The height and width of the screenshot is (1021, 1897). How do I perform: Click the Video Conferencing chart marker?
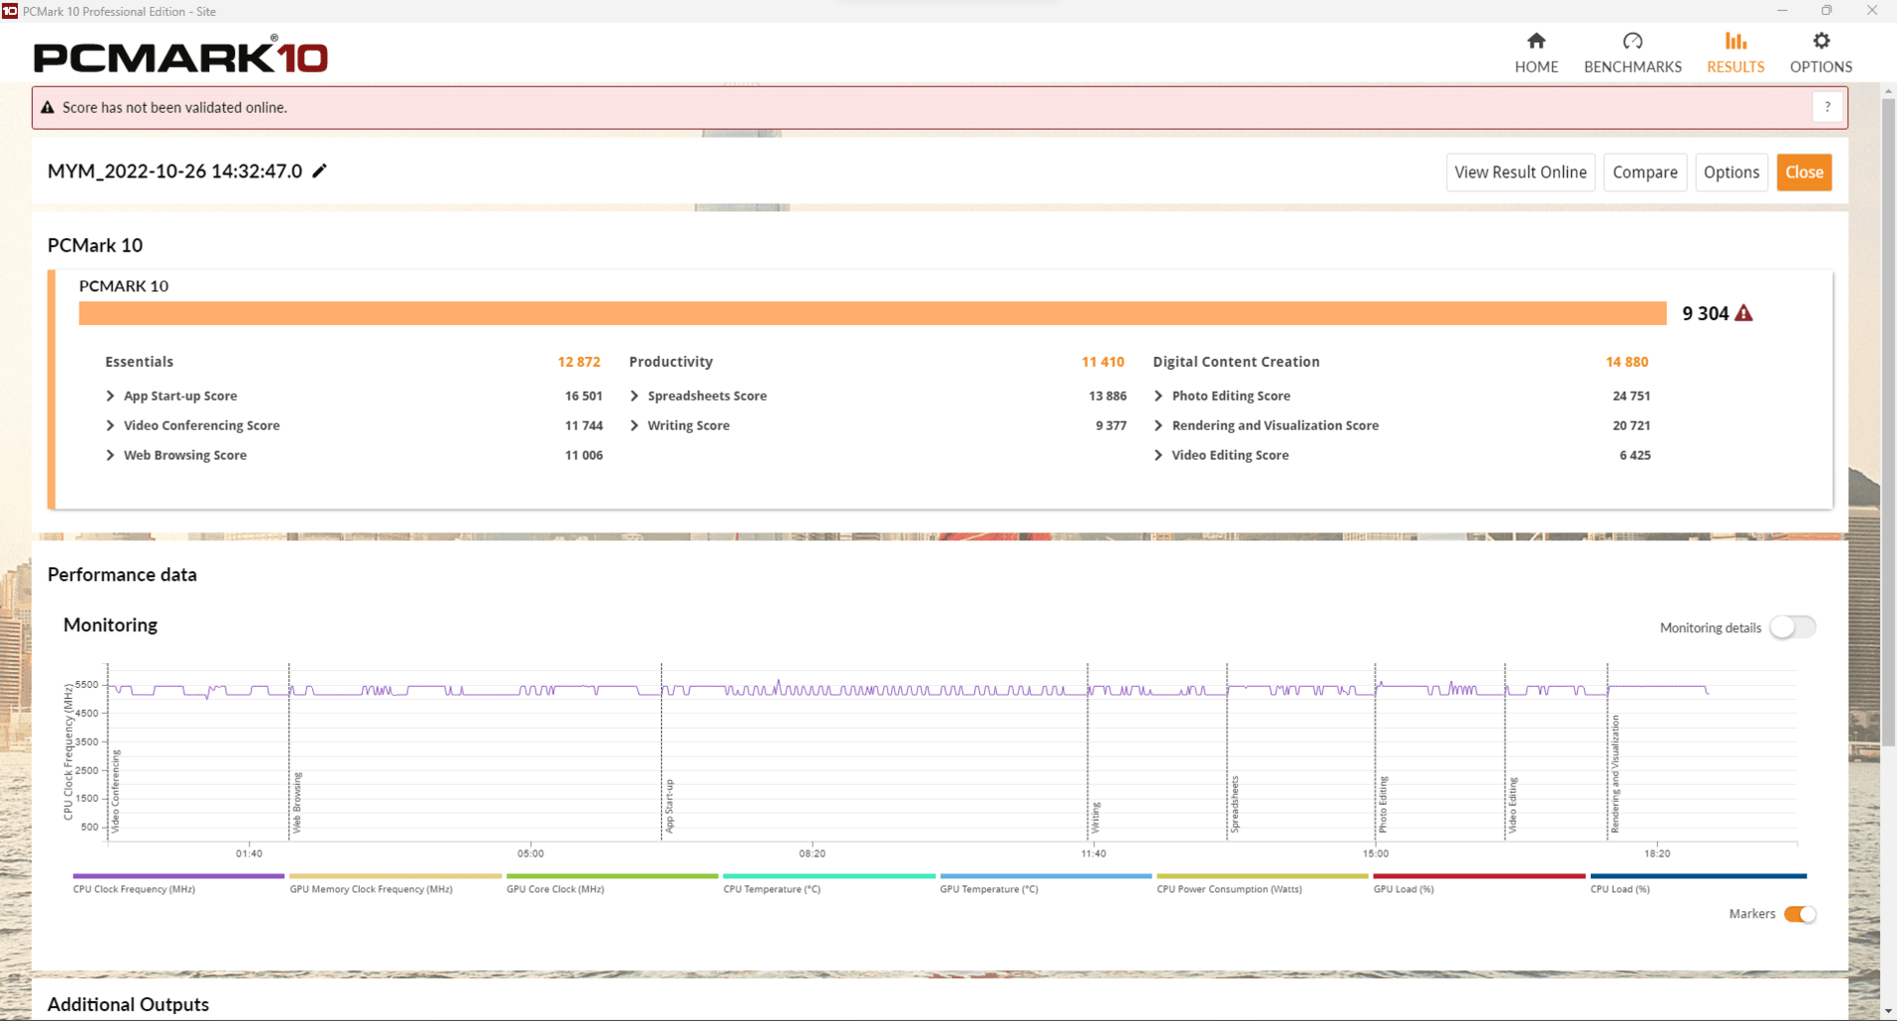click(116, 792)
